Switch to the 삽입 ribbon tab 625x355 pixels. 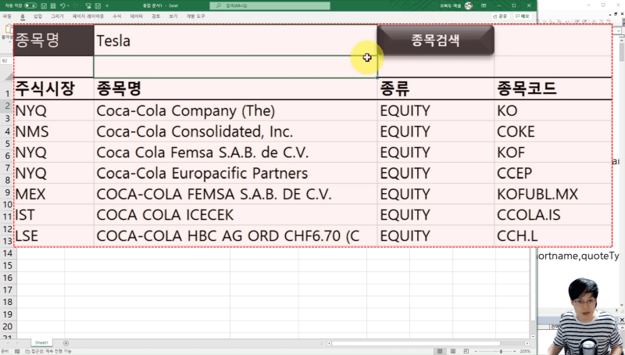coord(37,16)
